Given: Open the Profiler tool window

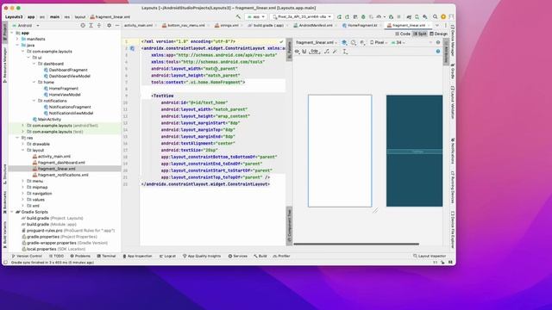Looking at the screenshot, I should click(x=282, y=257).
